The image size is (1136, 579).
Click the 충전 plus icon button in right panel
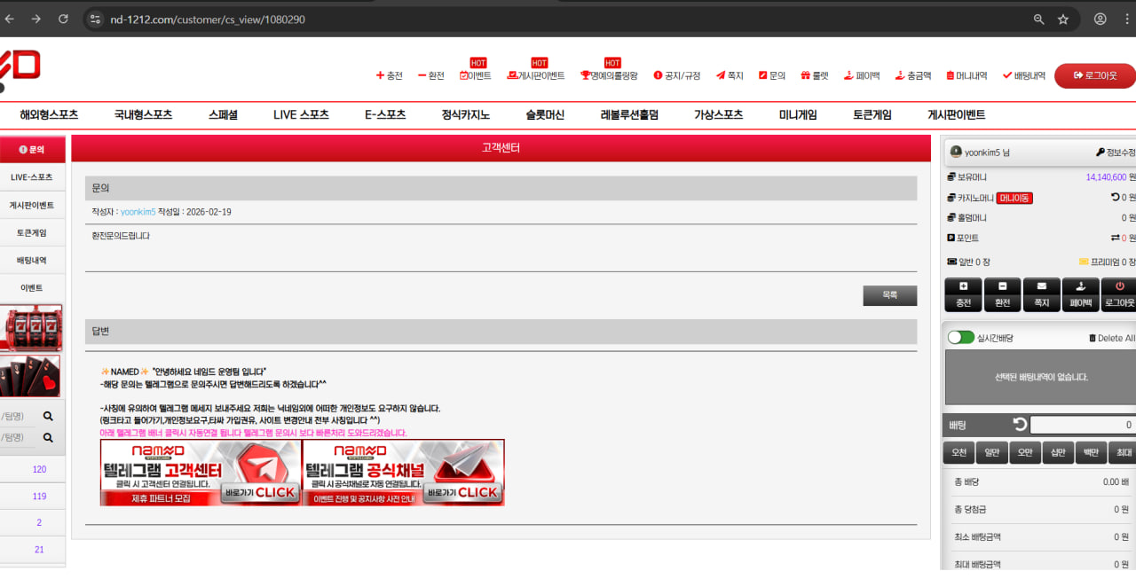pos(963,294)
